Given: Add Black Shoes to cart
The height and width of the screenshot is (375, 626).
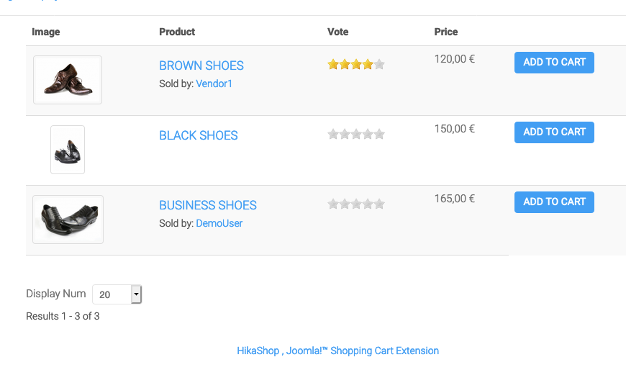Looking at the screenshot, I should [554, 132].
